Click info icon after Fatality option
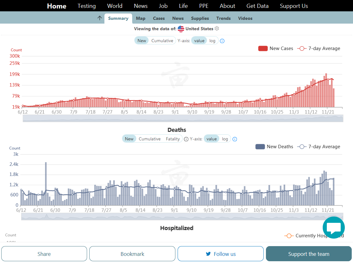The image size is (353, 265). [186, 139]
